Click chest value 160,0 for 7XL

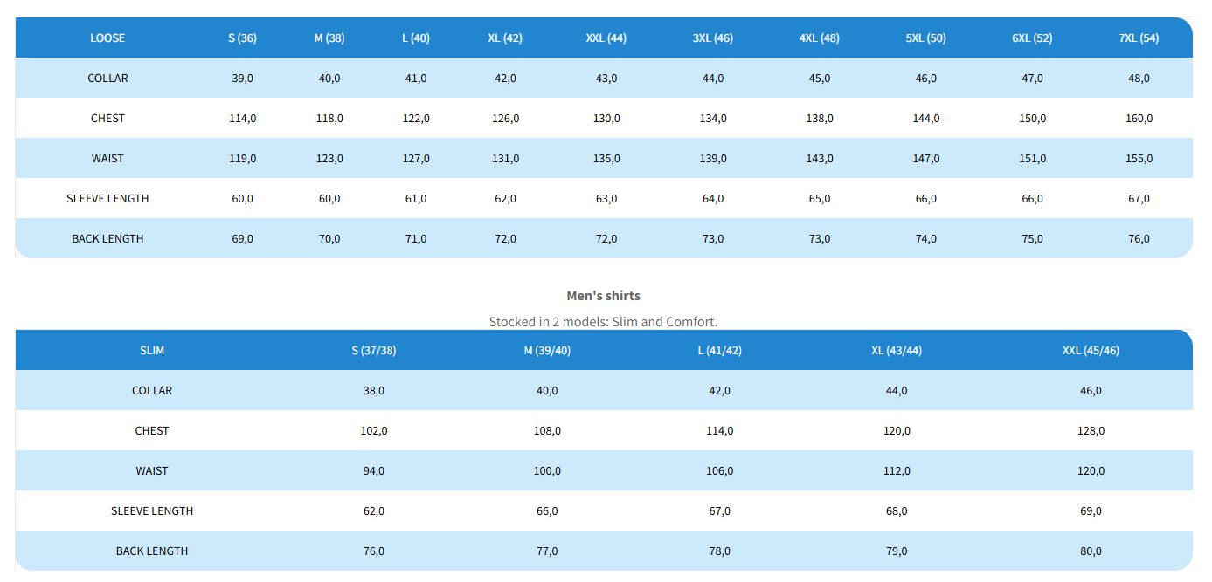[x=1139, y=118]
